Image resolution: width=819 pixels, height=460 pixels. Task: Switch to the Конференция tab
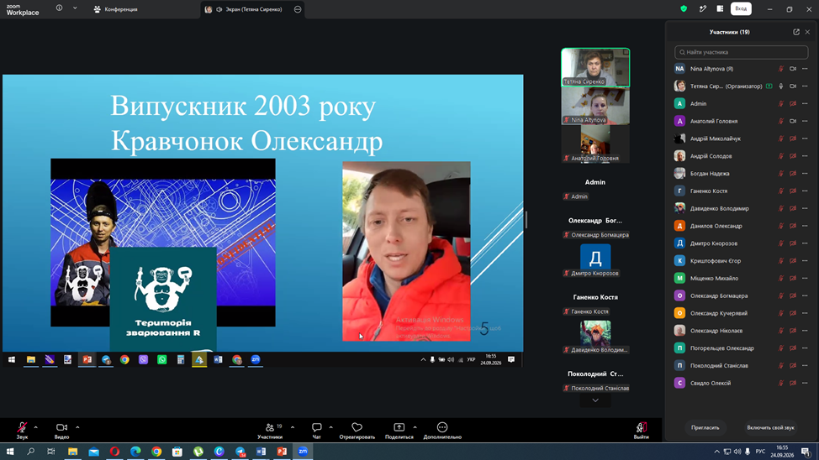coord(115,9)
